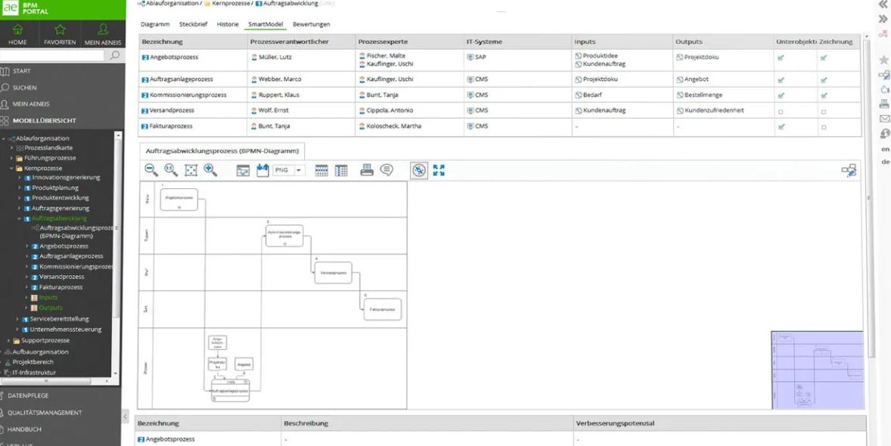This screenshot has width=891, height=446.
Task: Open the Diagramm tab
Action: (x=155, y=24)
